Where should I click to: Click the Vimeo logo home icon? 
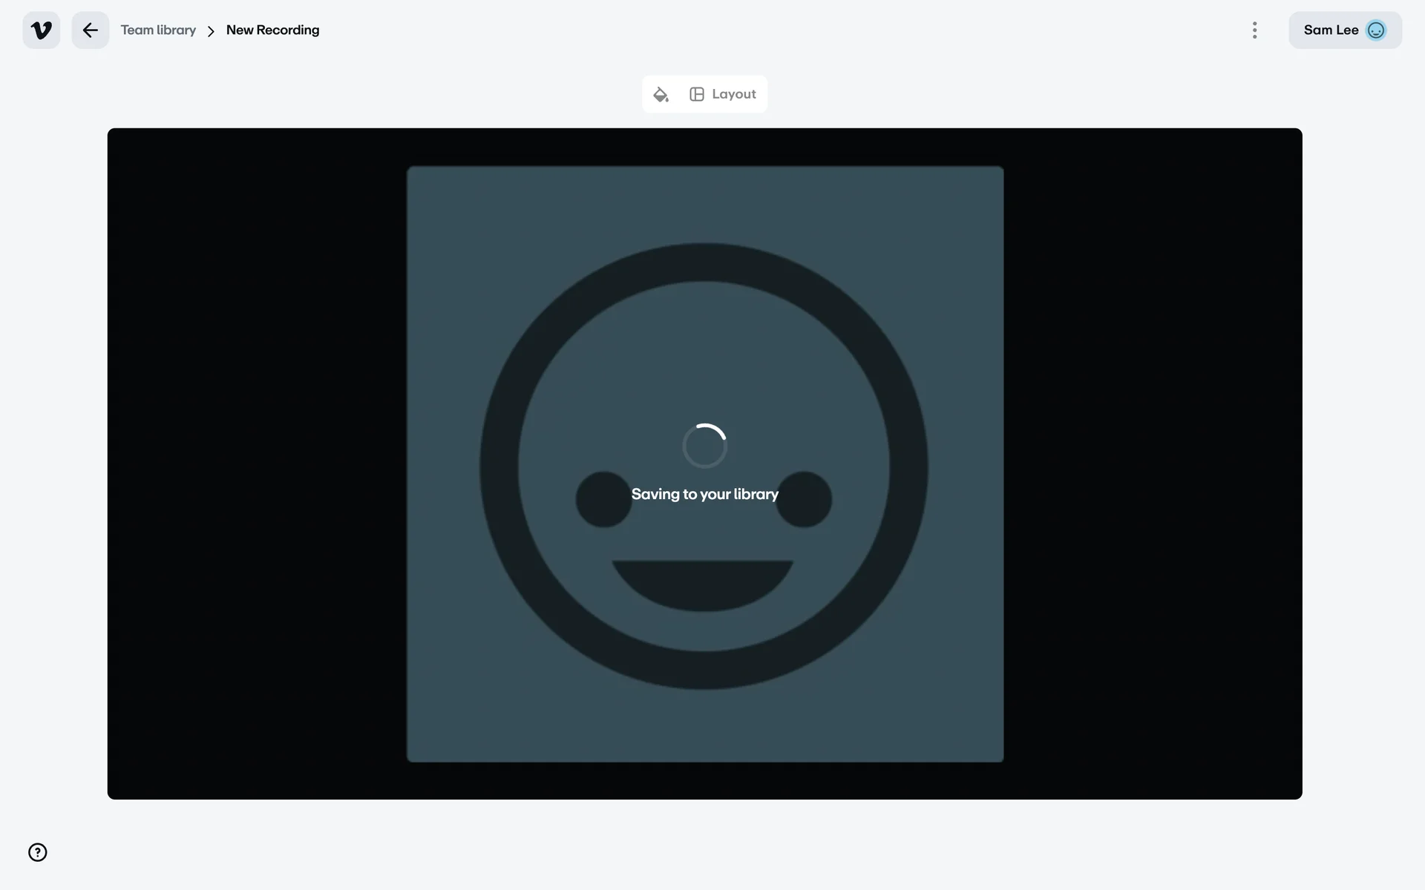(x=42, y=30)
